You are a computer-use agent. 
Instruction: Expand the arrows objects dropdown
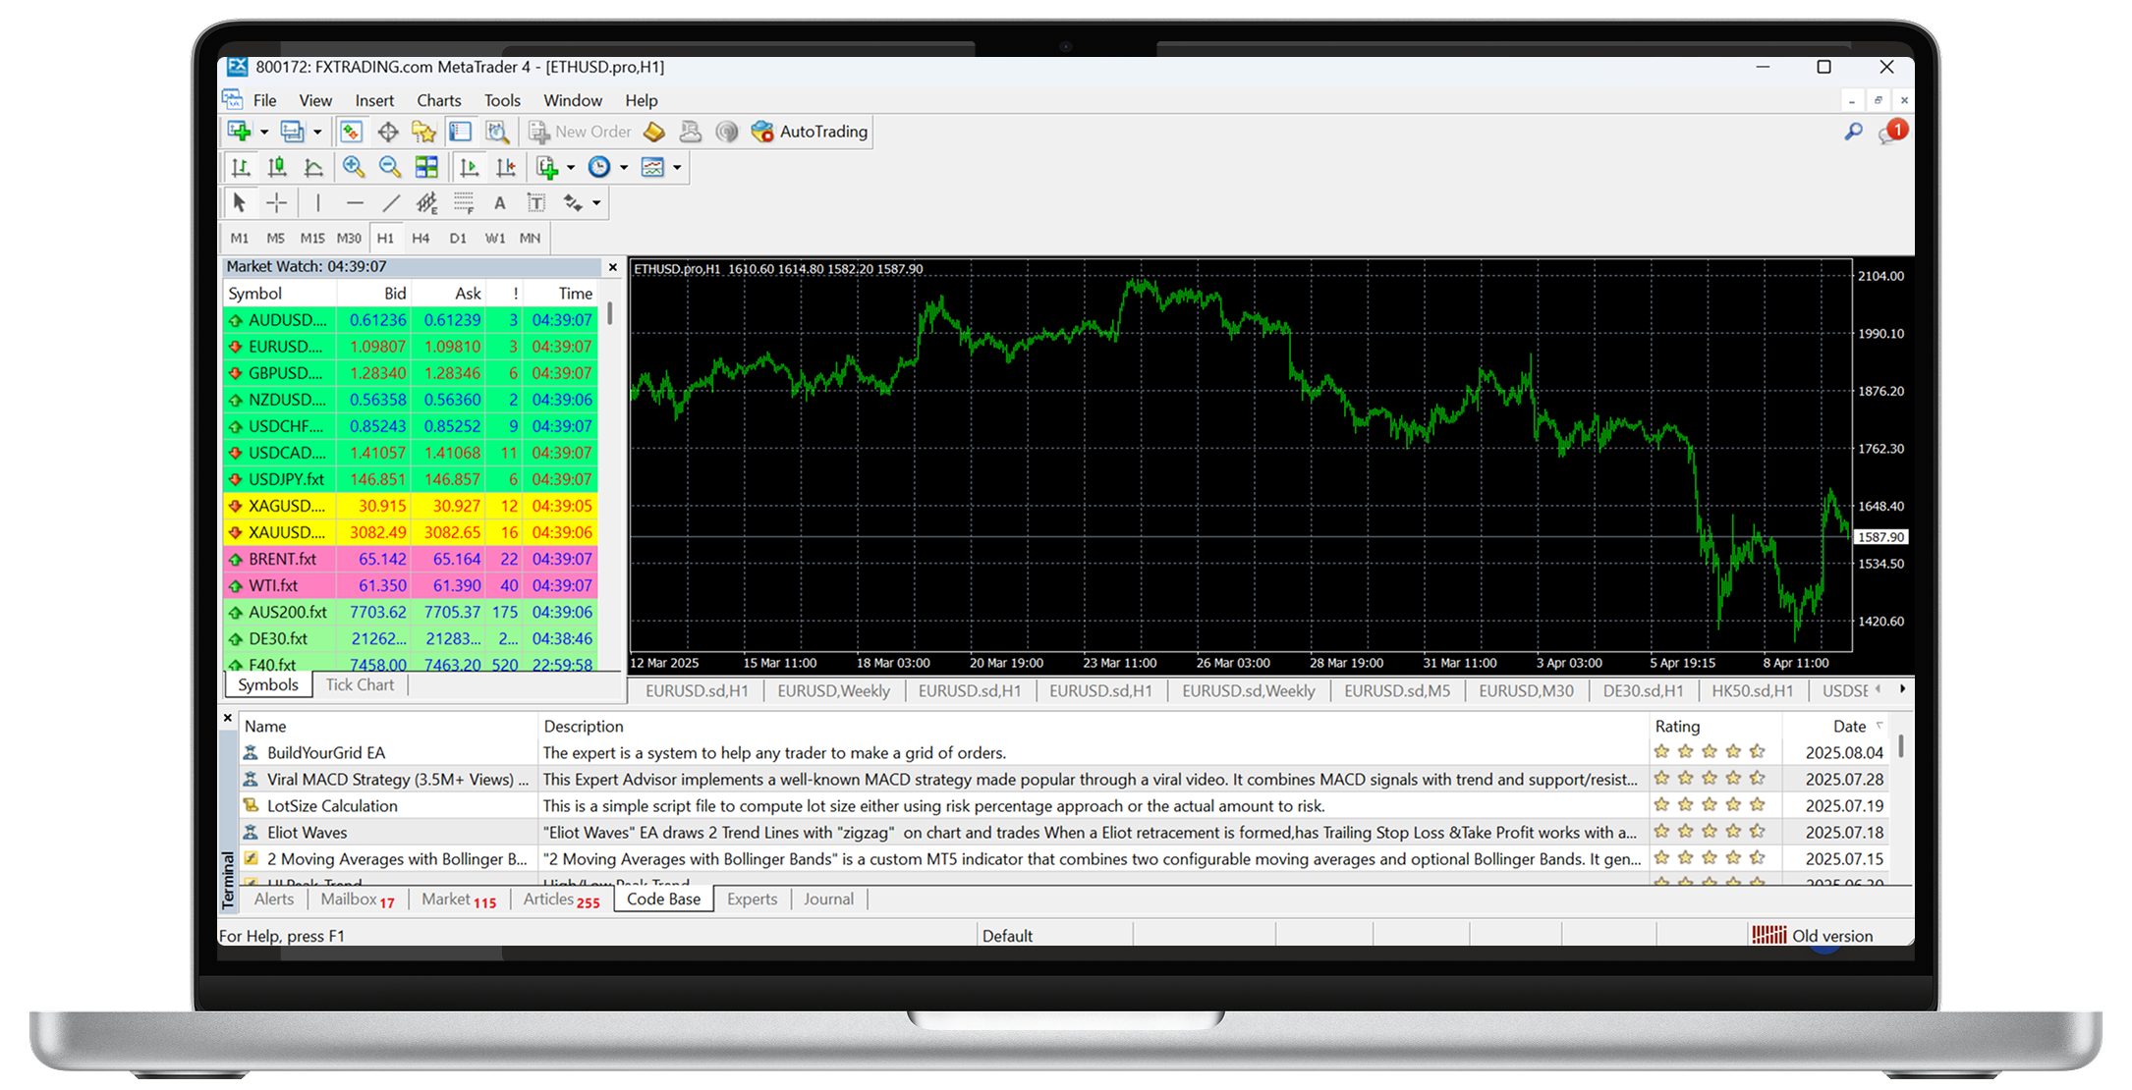pyautogui.click(x=596, y=203)
